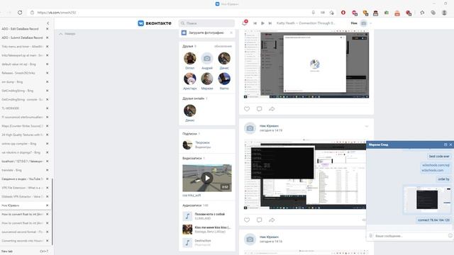Click the attachment paperclip in chat
The height and width of the screenshot is (255, 454).
[x=370, y=236]
